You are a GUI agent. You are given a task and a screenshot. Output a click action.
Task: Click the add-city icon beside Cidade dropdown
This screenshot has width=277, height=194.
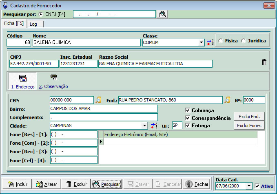click(154, 126)
